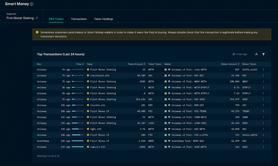Click smiley icon beside capucin.eth
This screenshot has height=166, width=278.
[88, 147]
